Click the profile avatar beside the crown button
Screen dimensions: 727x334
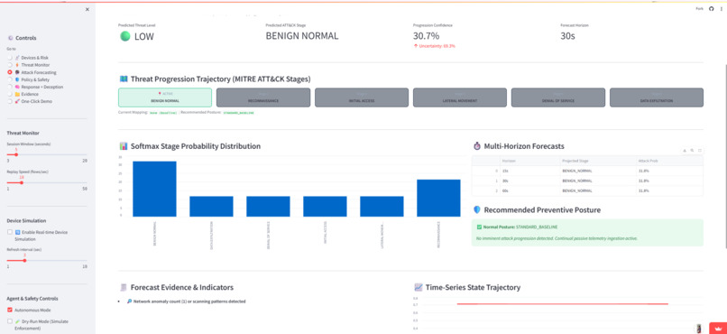coord(700,329)
